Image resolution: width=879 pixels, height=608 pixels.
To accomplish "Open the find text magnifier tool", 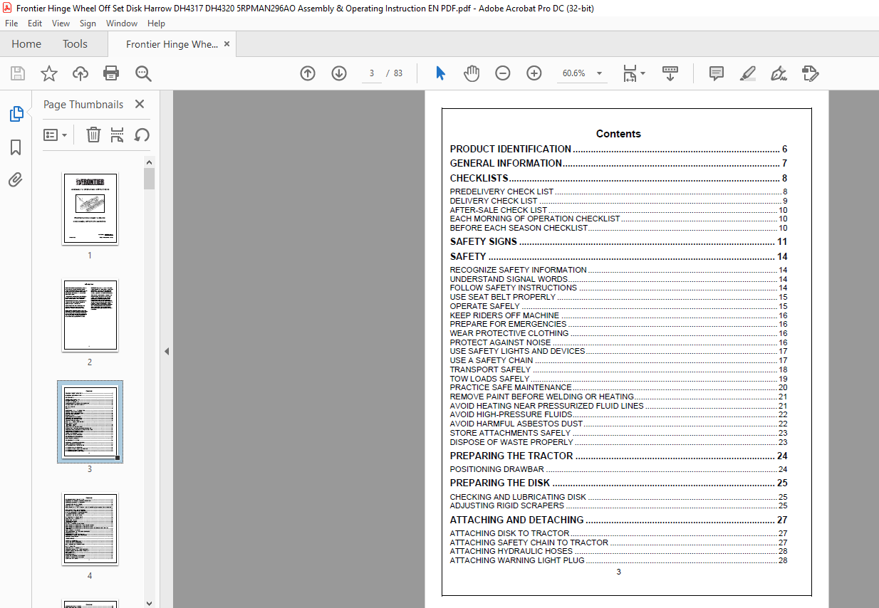I will click(x=143, y=73).
